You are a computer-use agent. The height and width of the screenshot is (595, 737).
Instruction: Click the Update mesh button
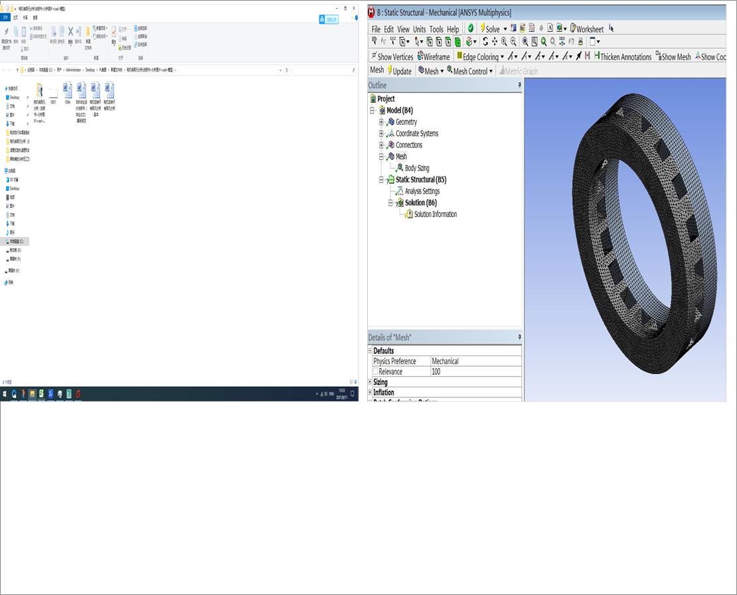400,71
